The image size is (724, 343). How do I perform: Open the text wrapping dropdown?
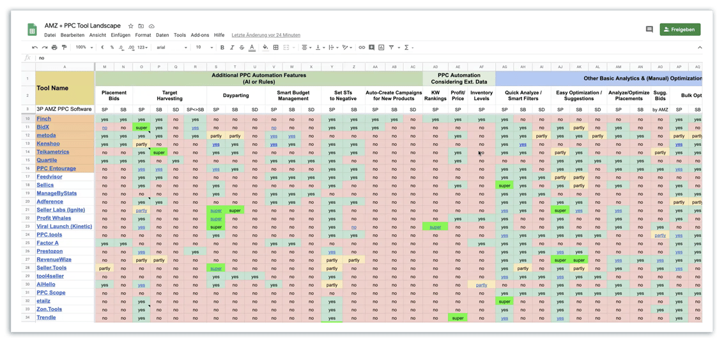click(334, 47)
